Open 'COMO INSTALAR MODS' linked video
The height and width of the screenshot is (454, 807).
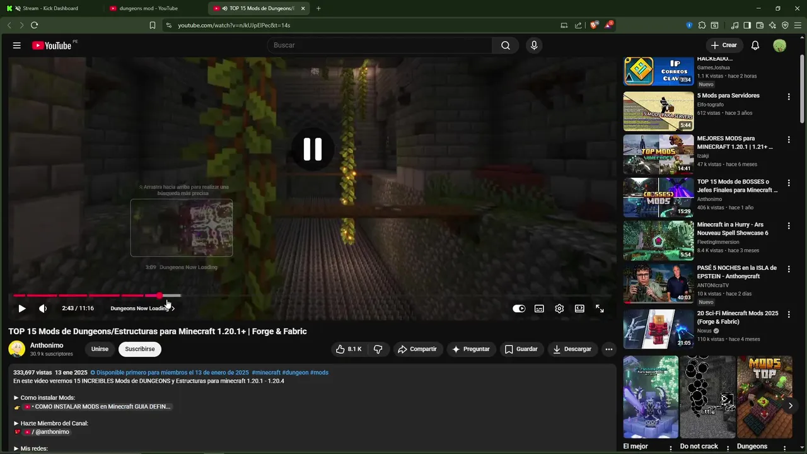pyautogui.click(x=98, y=407)
